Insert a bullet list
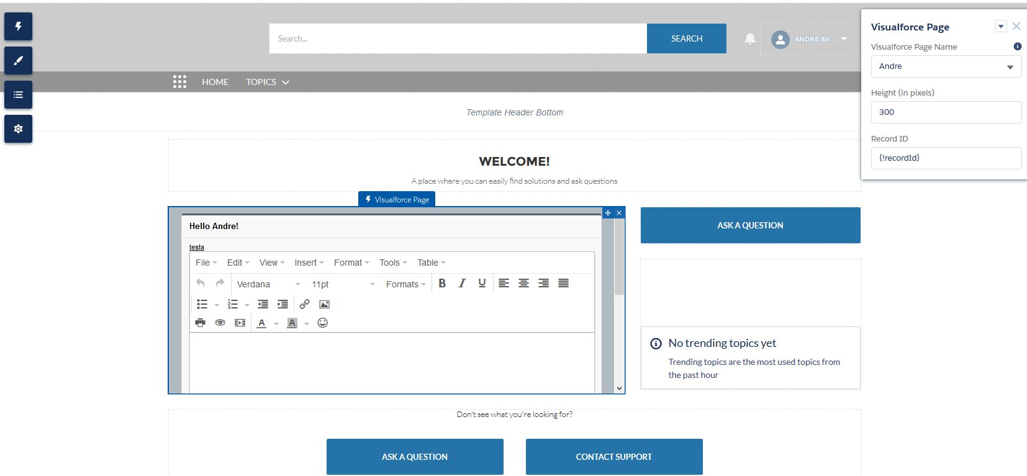The height and width of the screenshot is (476, 1027). [x=202, y=304]
